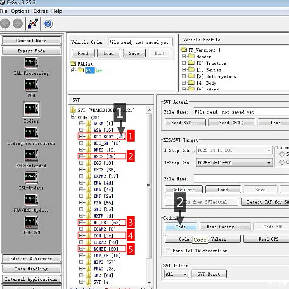
Task: Select the VCM module icon
Action: click(x=31, y=85)
